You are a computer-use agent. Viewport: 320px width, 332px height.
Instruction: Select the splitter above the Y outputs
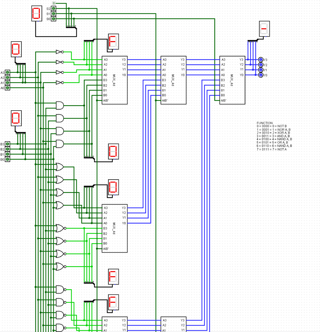click(253, 40)
